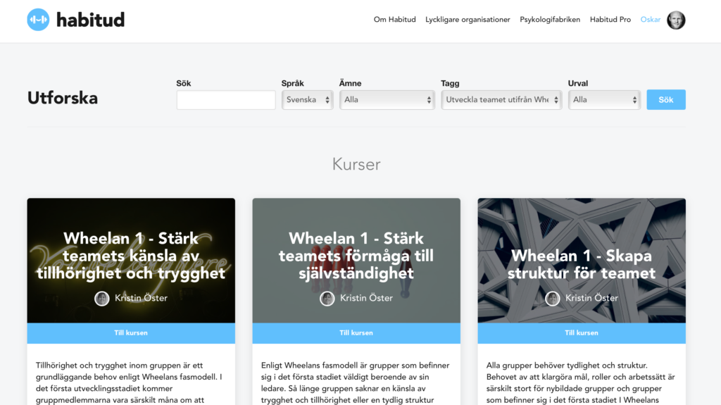Expand the Ämne dropdown
This screenshot has height=405, width=721.
pyautogui.click(x=387, y=100)
